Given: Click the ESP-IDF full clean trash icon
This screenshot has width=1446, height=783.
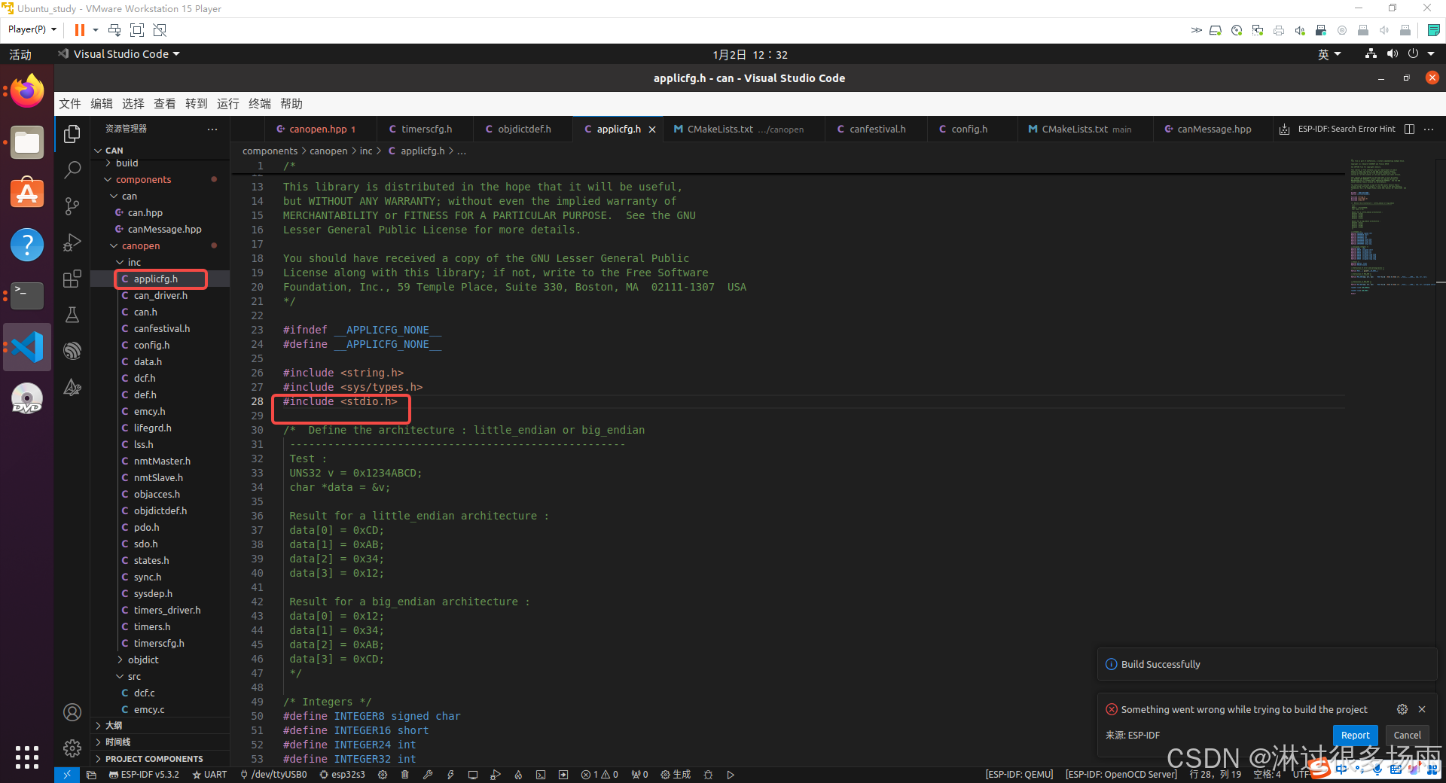Looking at the screenshot, I should point(405,775).
